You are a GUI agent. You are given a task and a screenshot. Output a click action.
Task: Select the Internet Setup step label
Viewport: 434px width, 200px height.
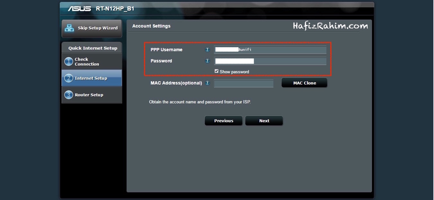(x=91, y=78)
